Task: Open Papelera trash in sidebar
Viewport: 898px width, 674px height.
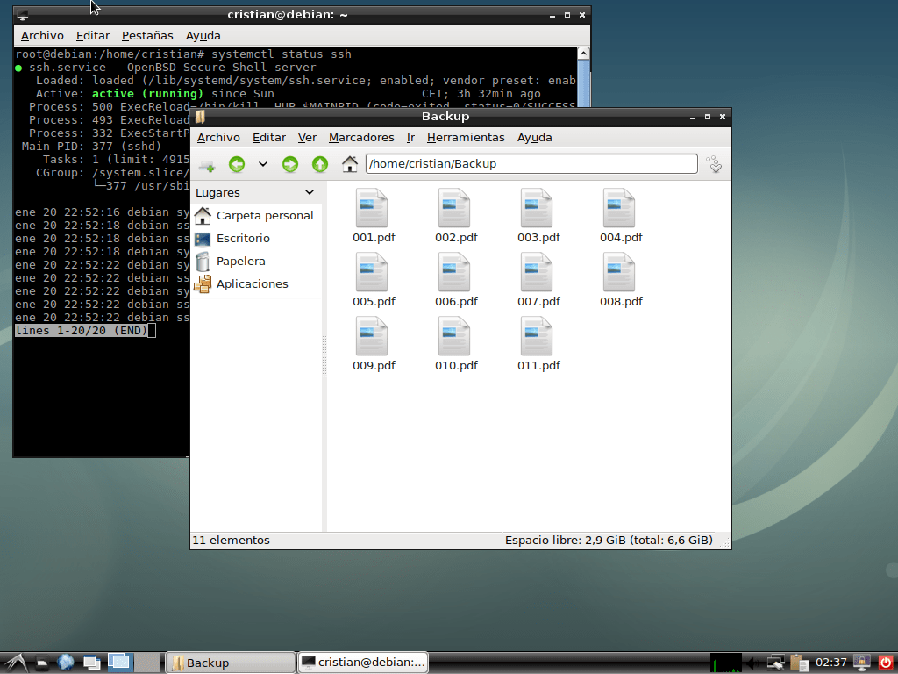Action: [240, 262]
